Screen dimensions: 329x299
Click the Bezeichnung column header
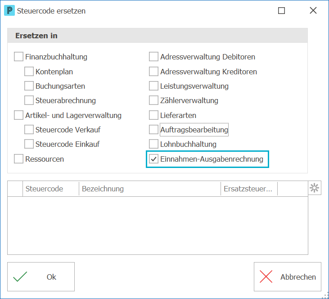[x=150, y=189]
